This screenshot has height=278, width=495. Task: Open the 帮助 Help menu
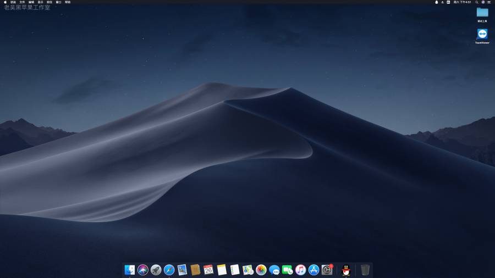point(68,2)
